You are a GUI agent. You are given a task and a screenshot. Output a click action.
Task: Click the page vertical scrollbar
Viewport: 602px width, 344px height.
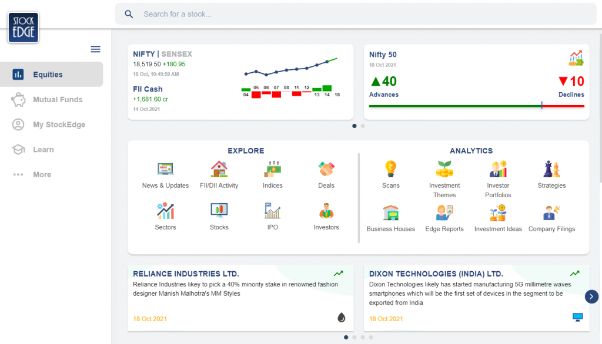pyautogui.click(x=600, y=107)
